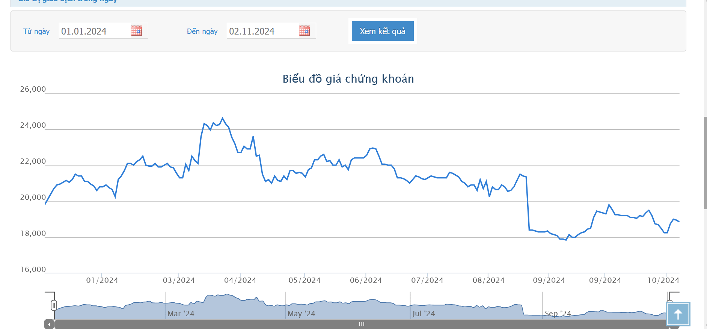Viewport: 707px width, 329px height.
Task: Click the chart title 'Biểu đồ giá chứng khoán'
Action: 348,79
